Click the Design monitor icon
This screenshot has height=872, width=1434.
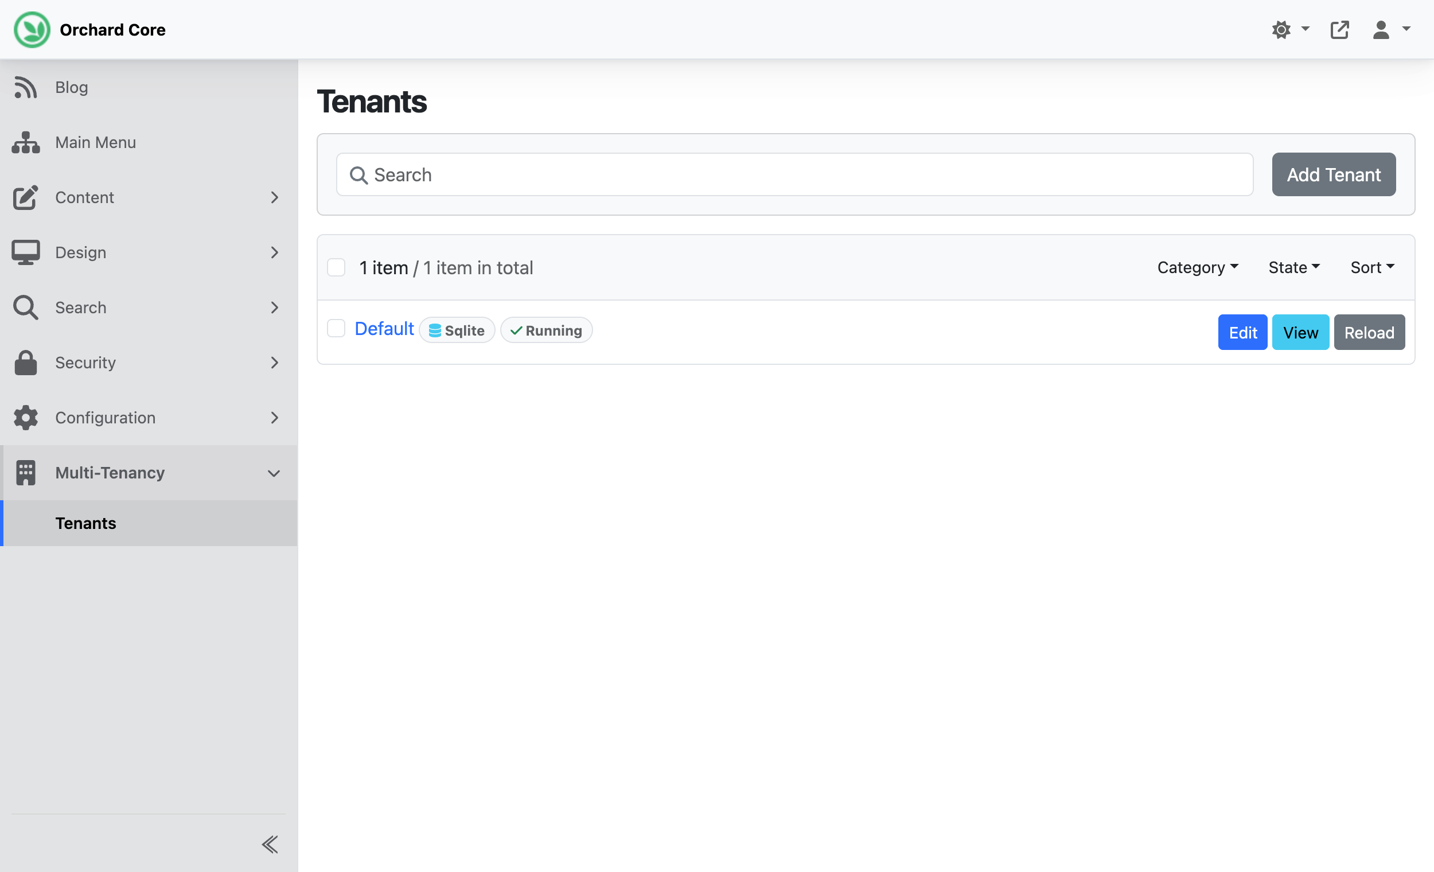tap(26, 252)
